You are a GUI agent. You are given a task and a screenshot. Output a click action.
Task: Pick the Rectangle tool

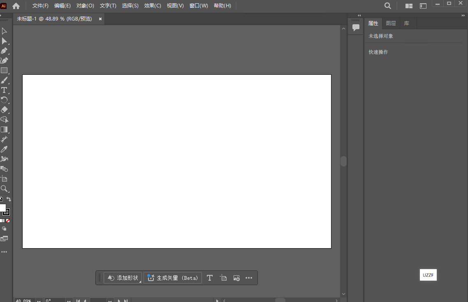point(5,70)
